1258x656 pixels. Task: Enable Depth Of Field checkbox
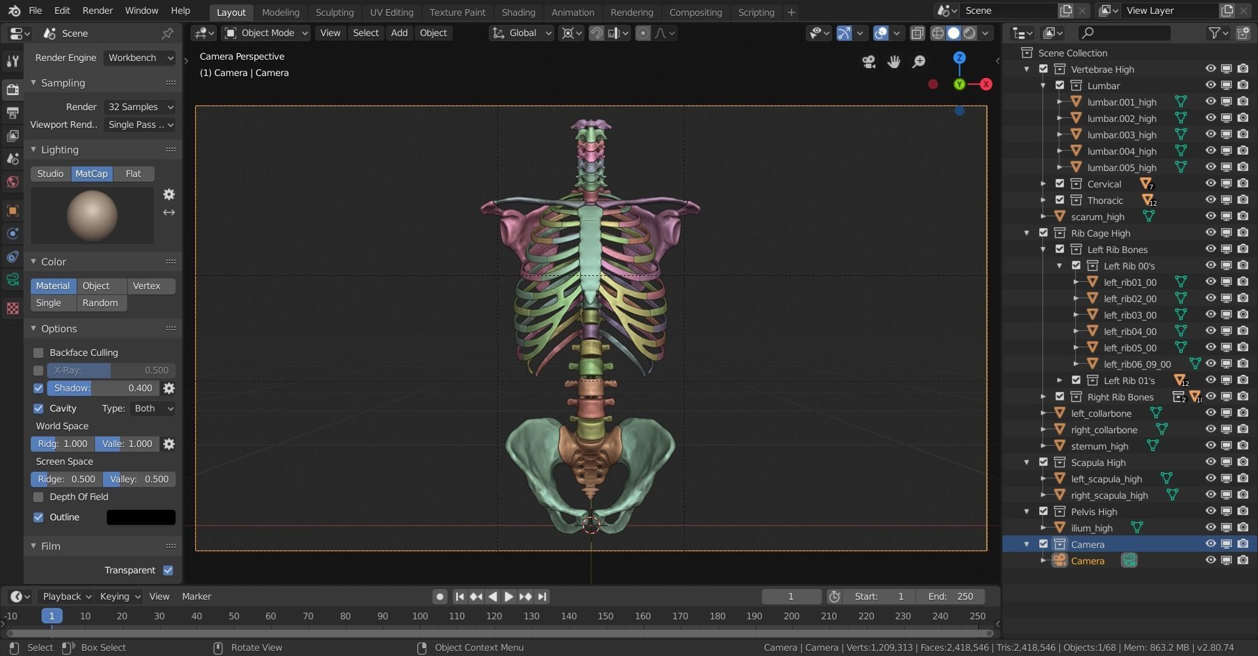[38, 497]
